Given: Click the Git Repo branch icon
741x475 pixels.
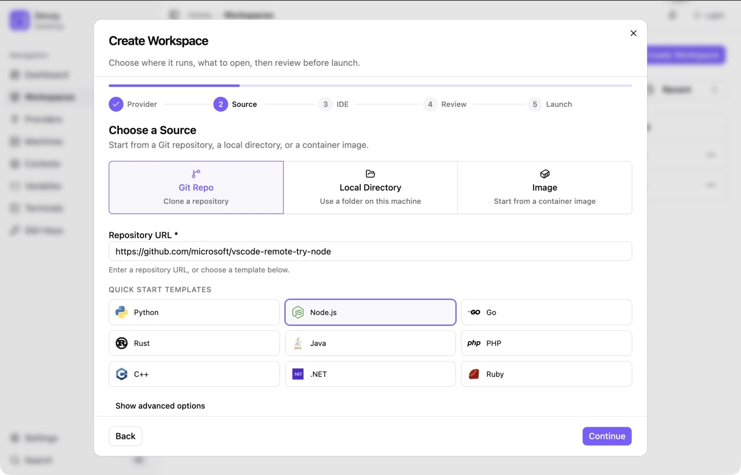Looking at the screenshot, I should click(196, 174).
